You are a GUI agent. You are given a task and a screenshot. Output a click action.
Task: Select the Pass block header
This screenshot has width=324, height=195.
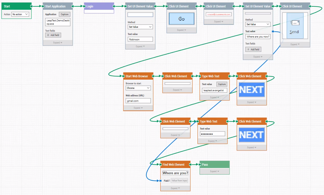[215, 164]
